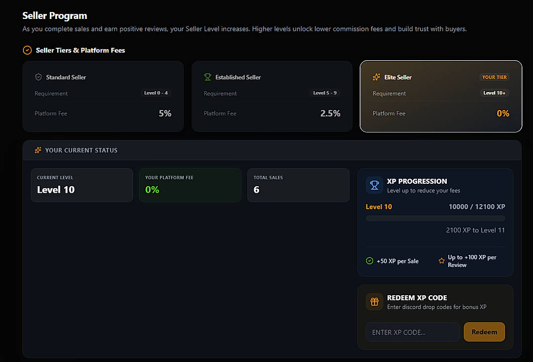Click Level up to reduce your fees text
533x362 pixels.
pos(423,190)
